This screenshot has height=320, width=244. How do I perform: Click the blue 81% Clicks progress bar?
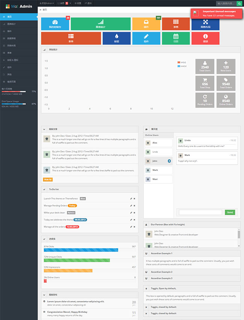pos(81,250)
